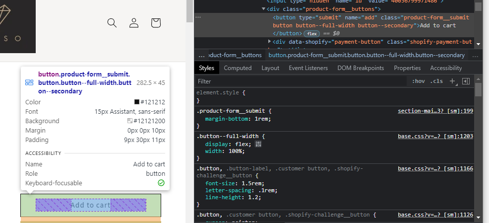Expand the shopify payment-button div node
The width and height of the screenshot is (489, 223).
tap(270, 41)
